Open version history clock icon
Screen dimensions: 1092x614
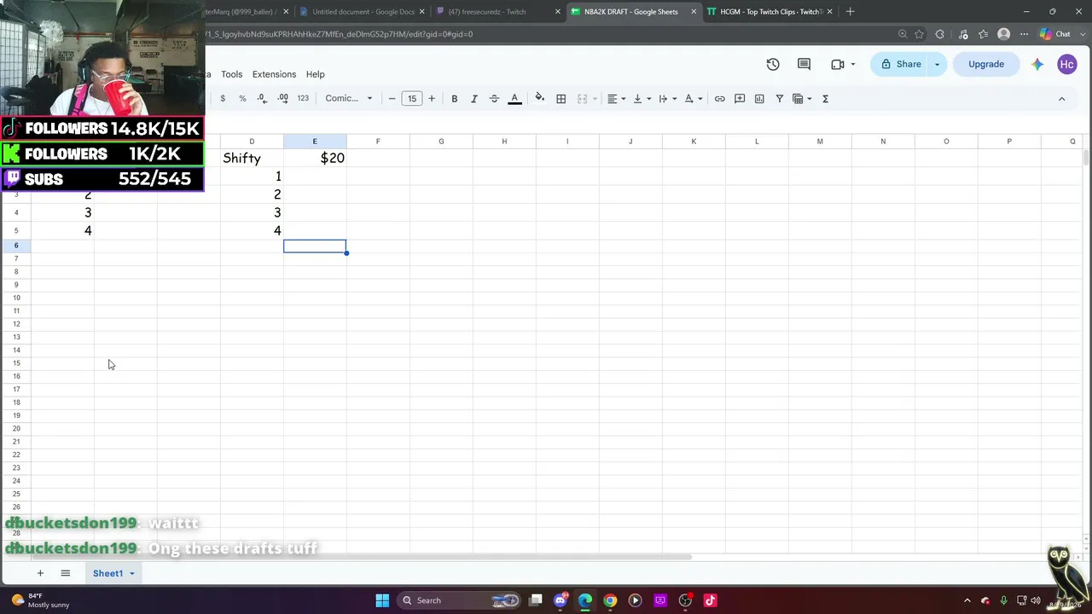773,64
